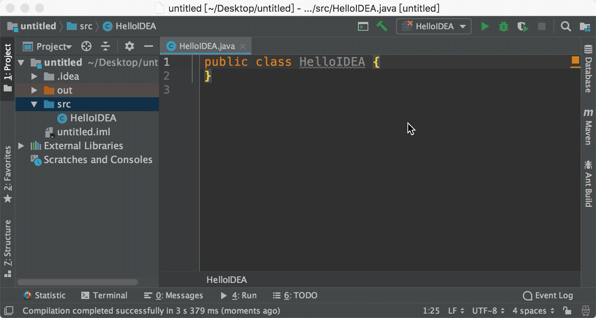Open the Z: Structure tool window

(x=8, y=248)
